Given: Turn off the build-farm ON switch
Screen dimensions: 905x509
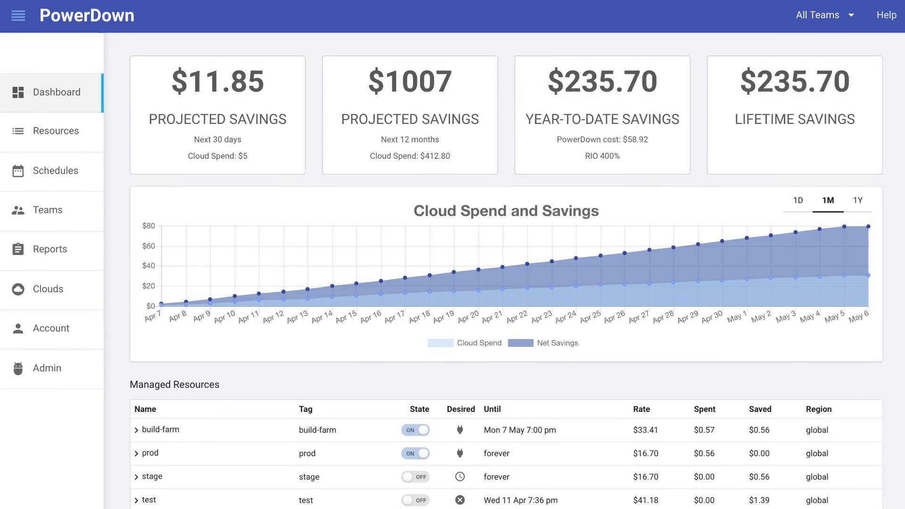Looking at the screenshot, I should [x=415, y=430].
